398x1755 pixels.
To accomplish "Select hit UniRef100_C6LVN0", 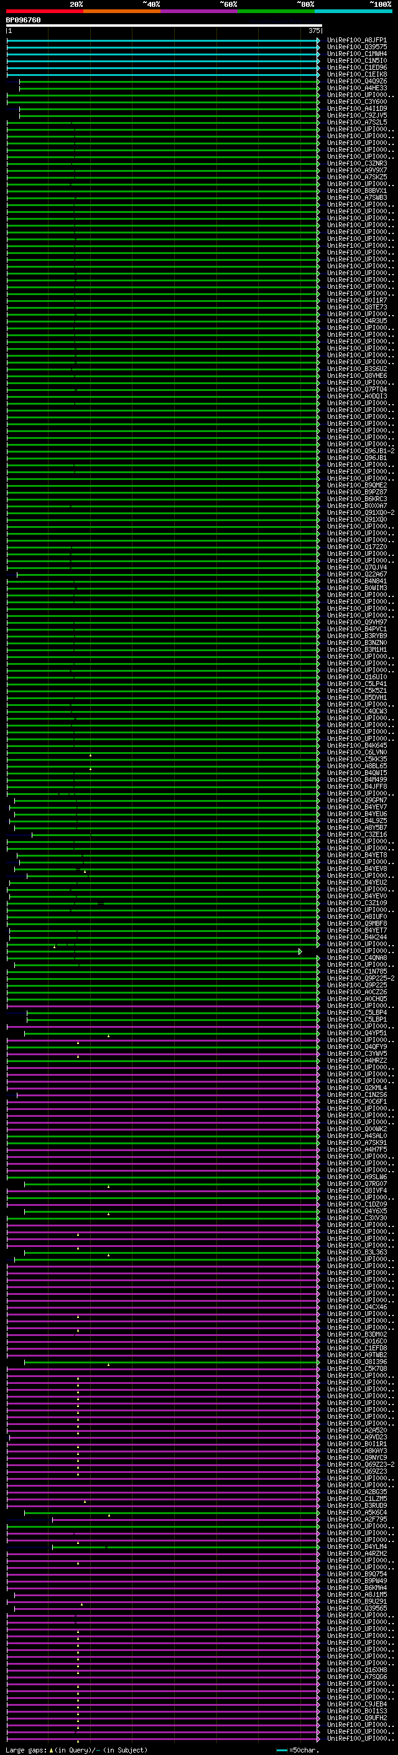I will 357,752.
